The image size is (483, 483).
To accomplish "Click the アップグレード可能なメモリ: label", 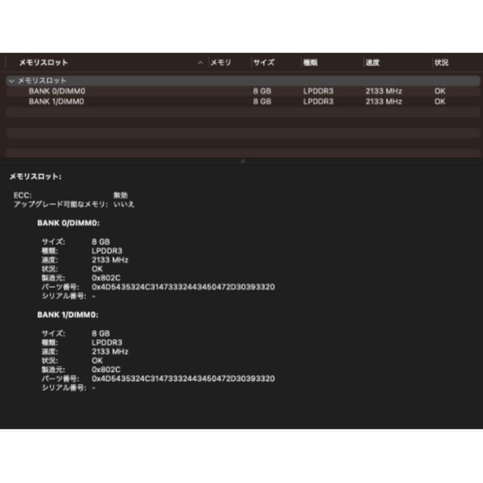I will pyautogui.click(x=61, y=204).
